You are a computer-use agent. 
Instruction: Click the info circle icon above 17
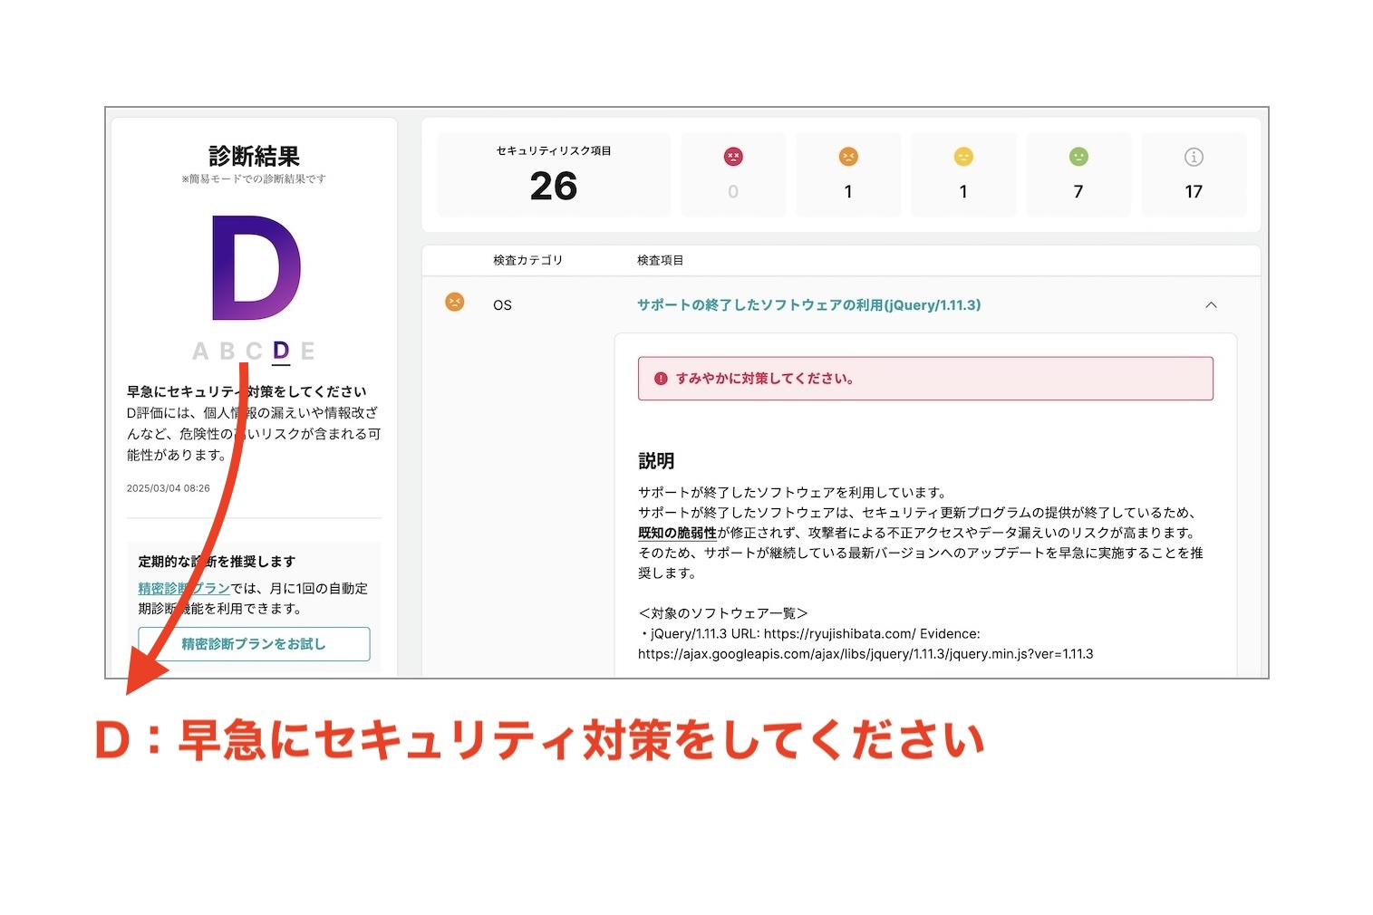1194,157
